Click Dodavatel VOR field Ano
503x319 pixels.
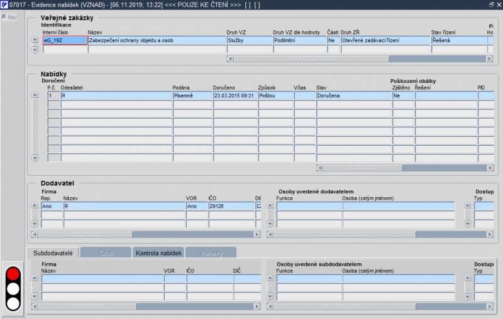point(197,206)
